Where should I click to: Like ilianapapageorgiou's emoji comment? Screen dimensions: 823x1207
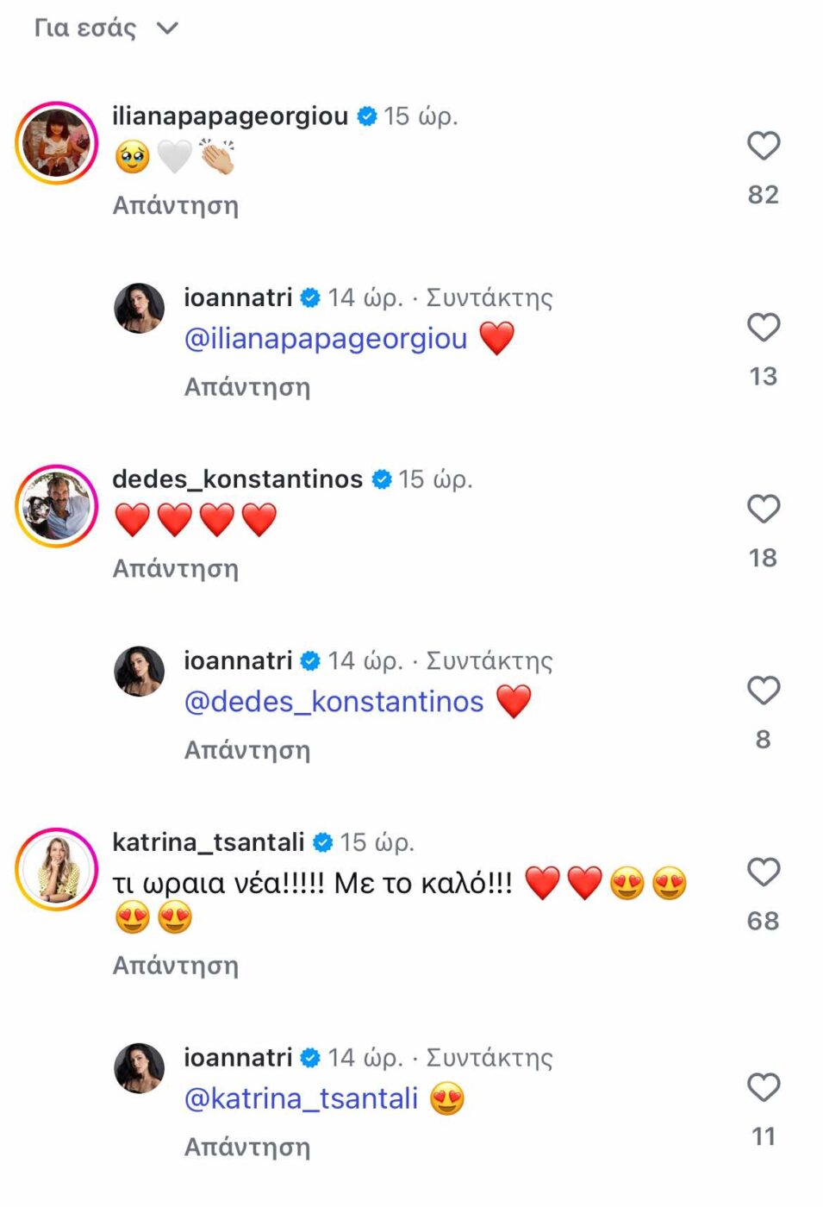[763, 146]
